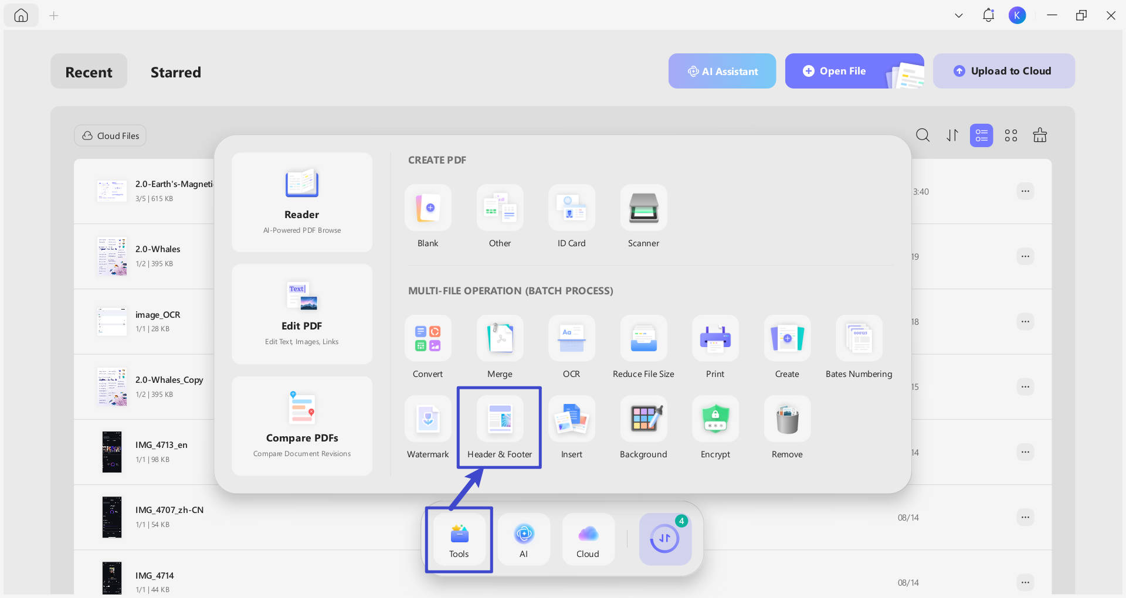Open more options for image_OCR file
The width and height of the screenshot is (1126, 598).
pos(1025,321)
